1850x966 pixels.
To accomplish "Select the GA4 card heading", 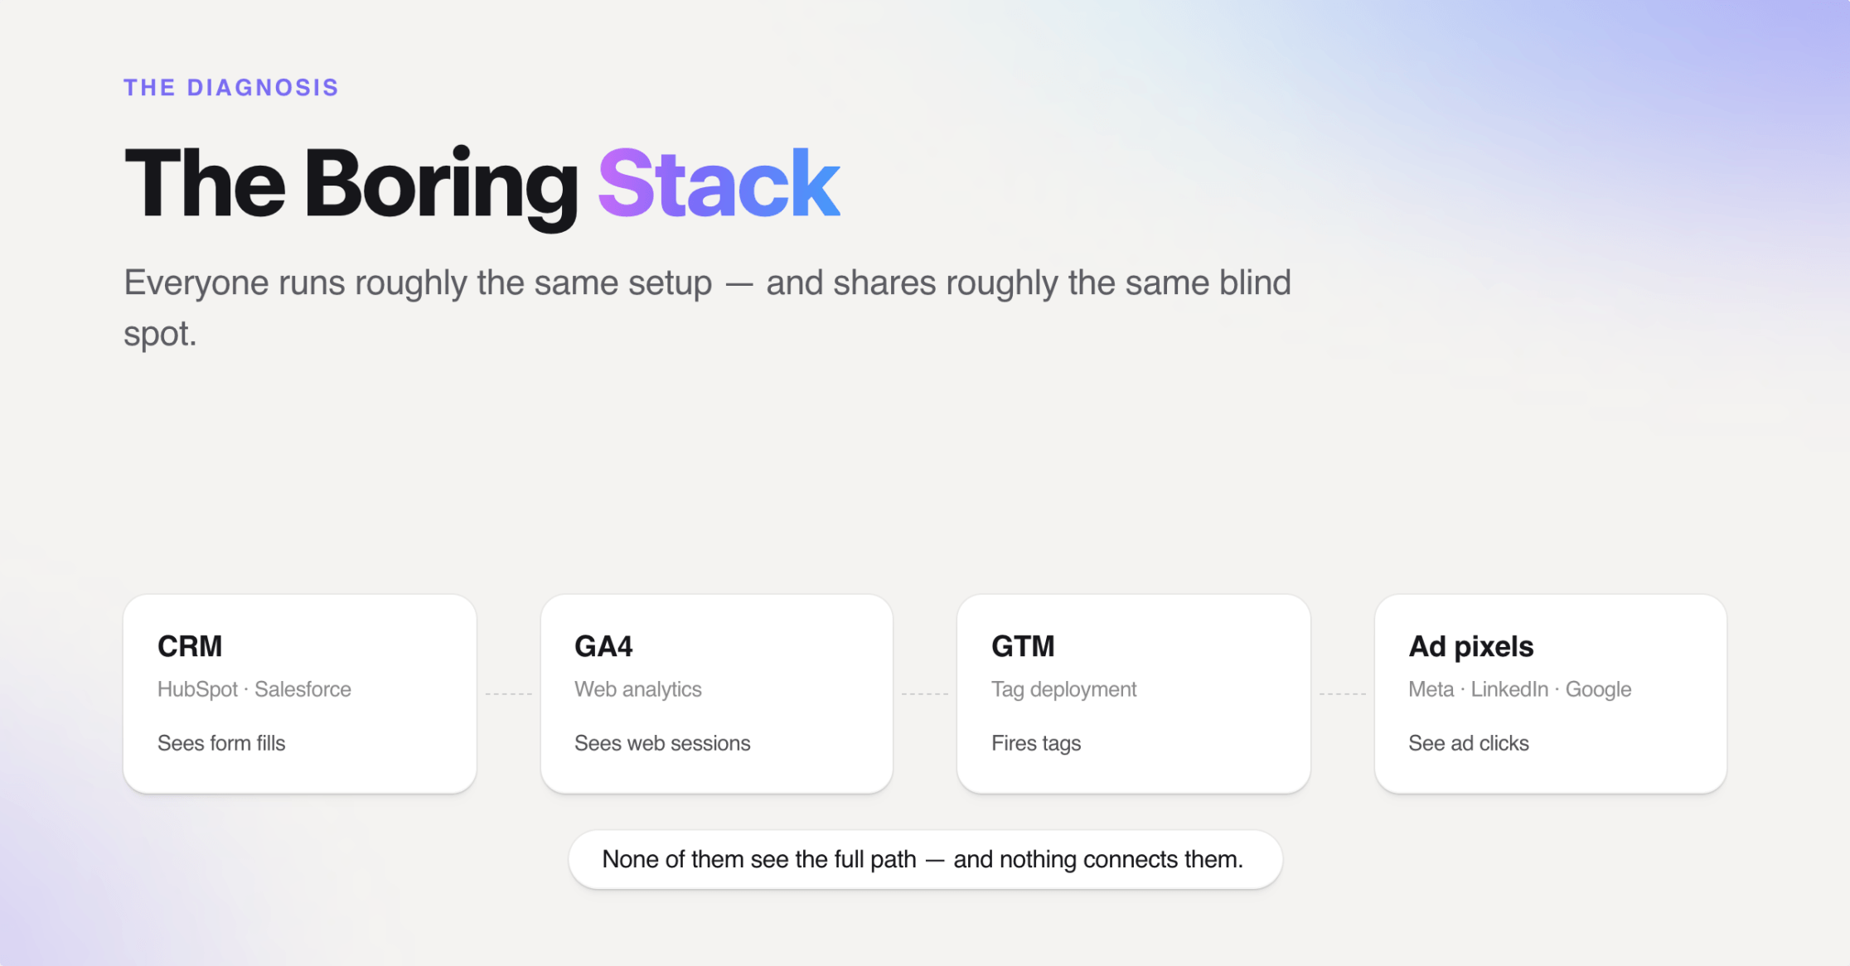I will 603,646.
